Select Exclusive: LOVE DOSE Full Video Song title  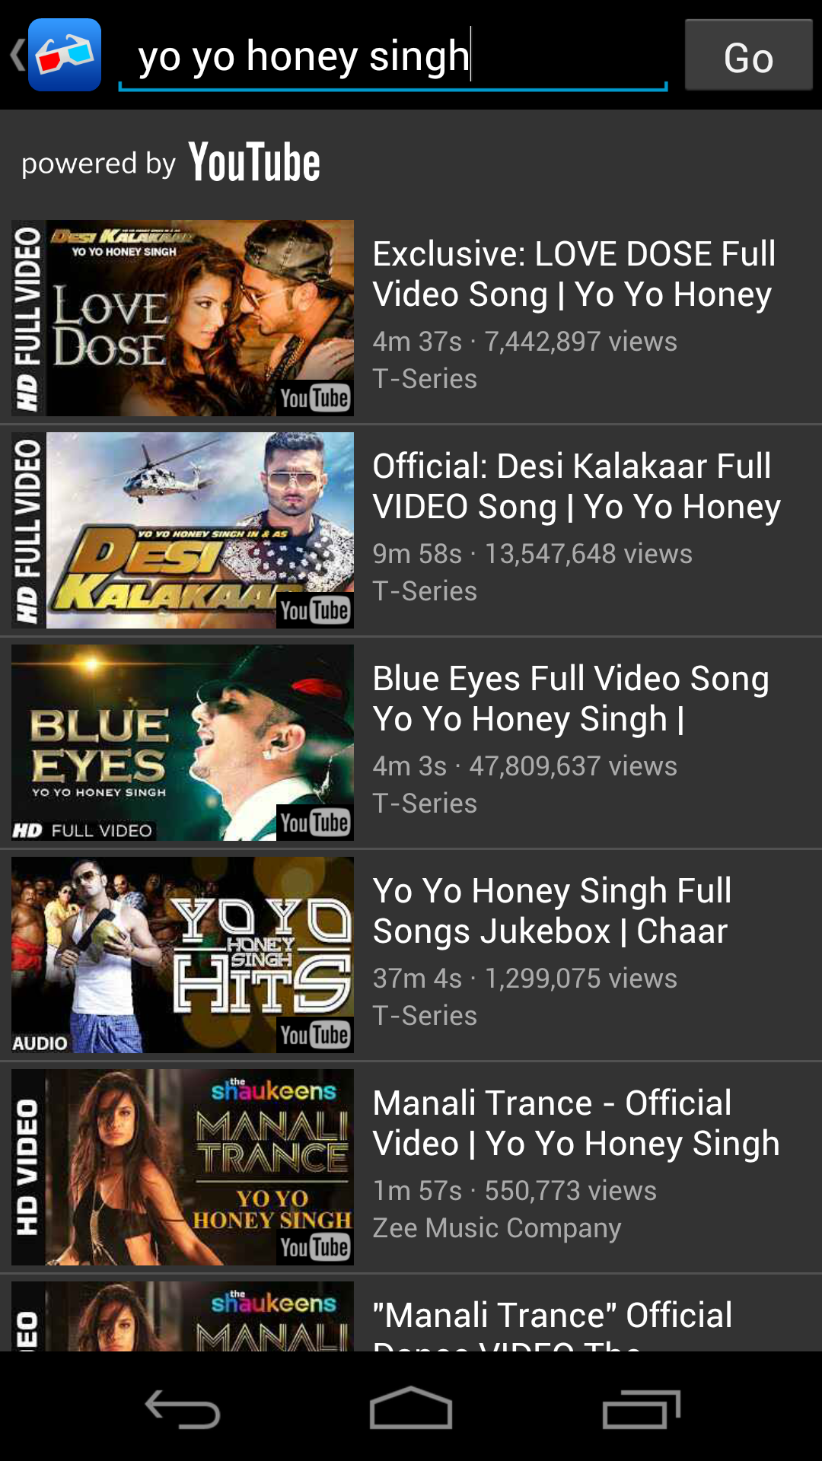pos(574,274)
